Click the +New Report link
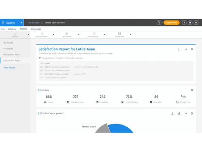The image size is (202, 152). tap(9, 68)
